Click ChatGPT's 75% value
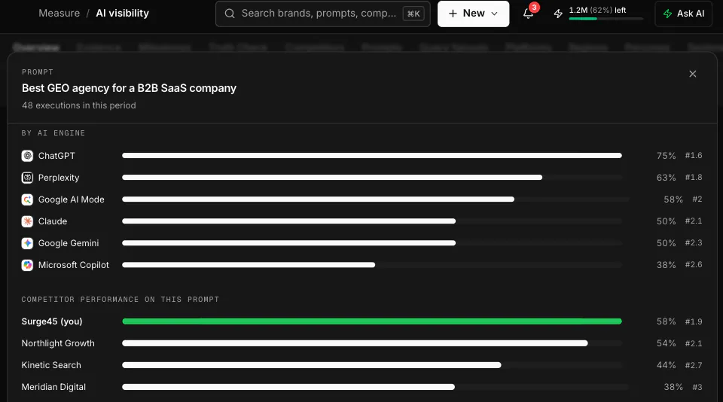Screen dimensions: 723x402 [x=666, y=156]
